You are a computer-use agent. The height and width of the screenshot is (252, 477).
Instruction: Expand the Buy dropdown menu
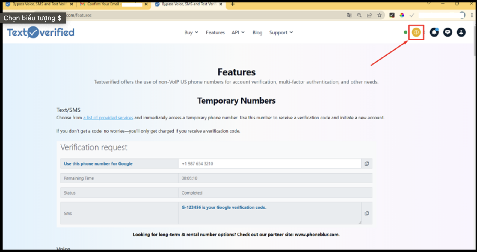coord(191,32)
